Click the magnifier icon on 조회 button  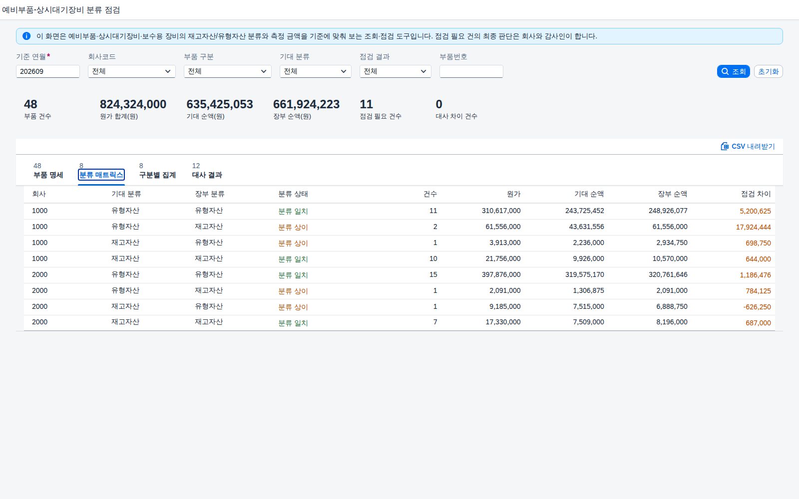point(725,71)
